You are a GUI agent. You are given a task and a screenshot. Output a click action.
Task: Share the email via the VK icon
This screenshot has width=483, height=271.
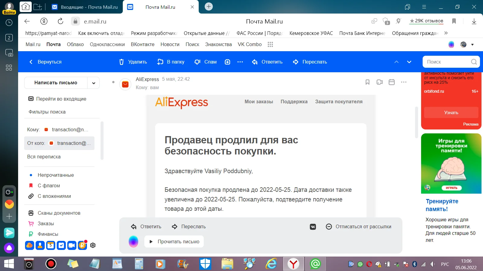coord(313,227)
